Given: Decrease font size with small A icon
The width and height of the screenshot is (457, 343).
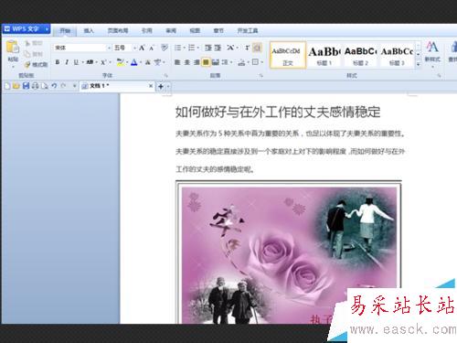Looking at the screenshot, I should [x=152, y=48].
